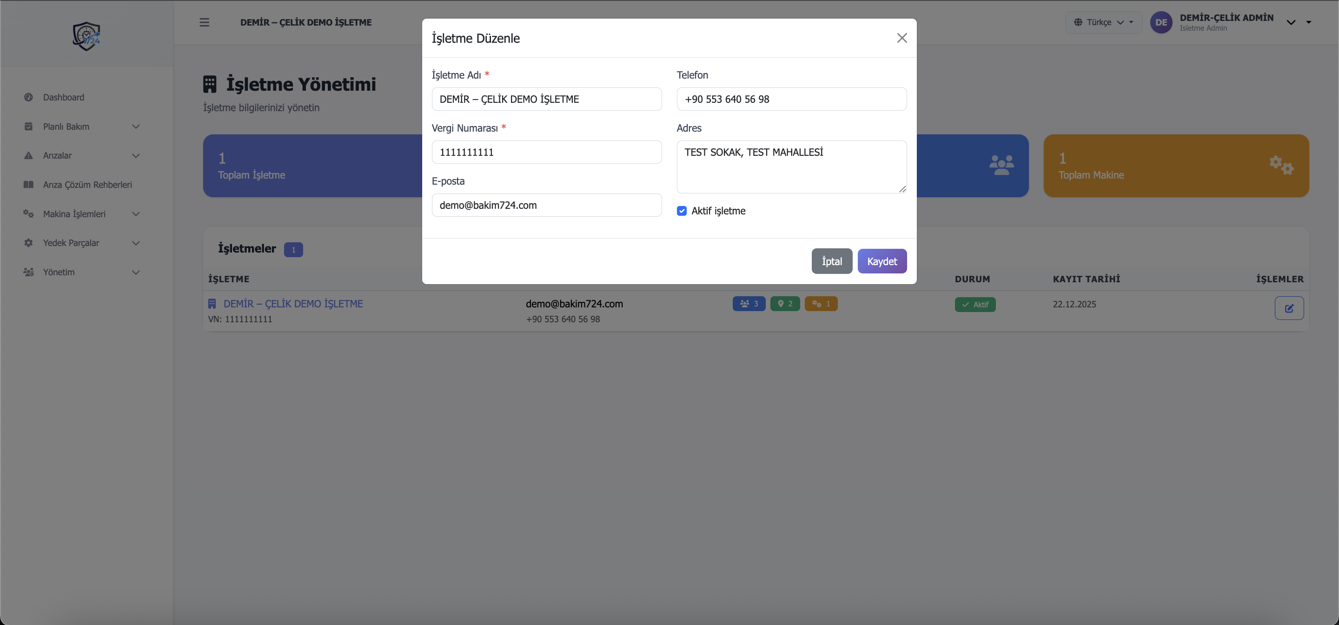Close the İşletme Düzenle dialog with X

[902, 38]
